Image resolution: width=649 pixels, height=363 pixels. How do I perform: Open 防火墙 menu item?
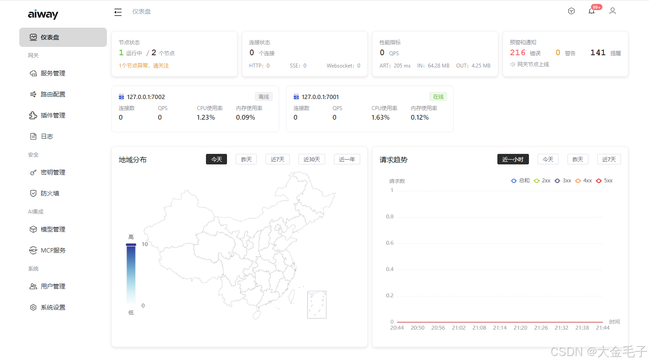click(63, 193)
